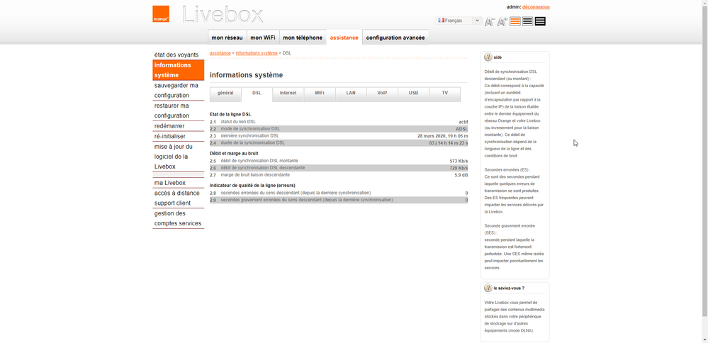Click the 'le saviez-vous' question mark icon
The width and height of the screenshot is (708, 343).
(x=488, y=288)
